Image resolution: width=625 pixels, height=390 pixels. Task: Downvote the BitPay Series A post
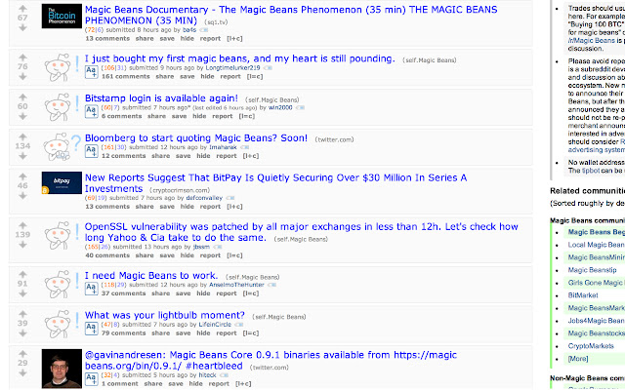pyautogui.click(x=22, y=196)
